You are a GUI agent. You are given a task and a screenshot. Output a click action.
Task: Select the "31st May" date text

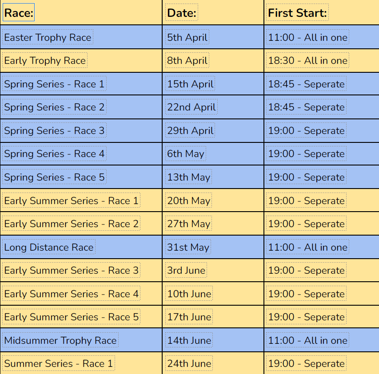pos(188,247)
